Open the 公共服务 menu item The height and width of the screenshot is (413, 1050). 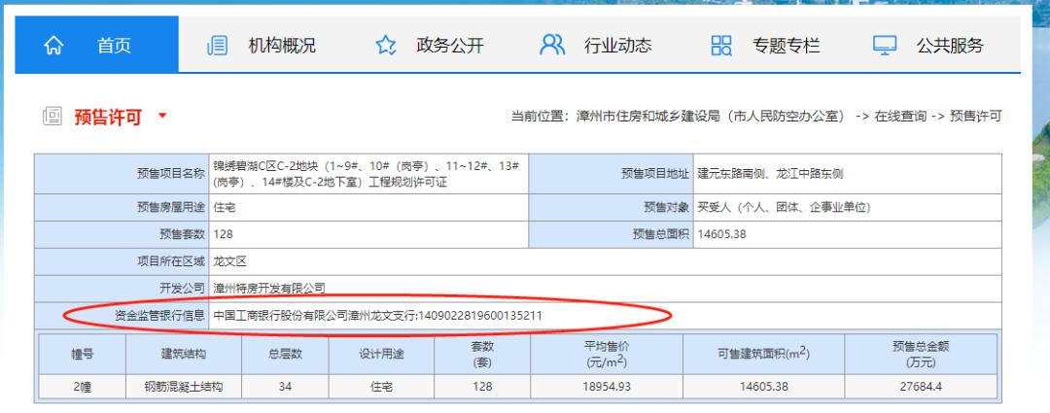950,46
